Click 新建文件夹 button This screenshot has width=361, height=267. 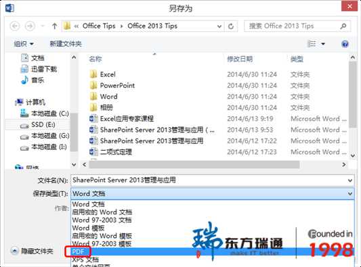[x=66, y=44]
